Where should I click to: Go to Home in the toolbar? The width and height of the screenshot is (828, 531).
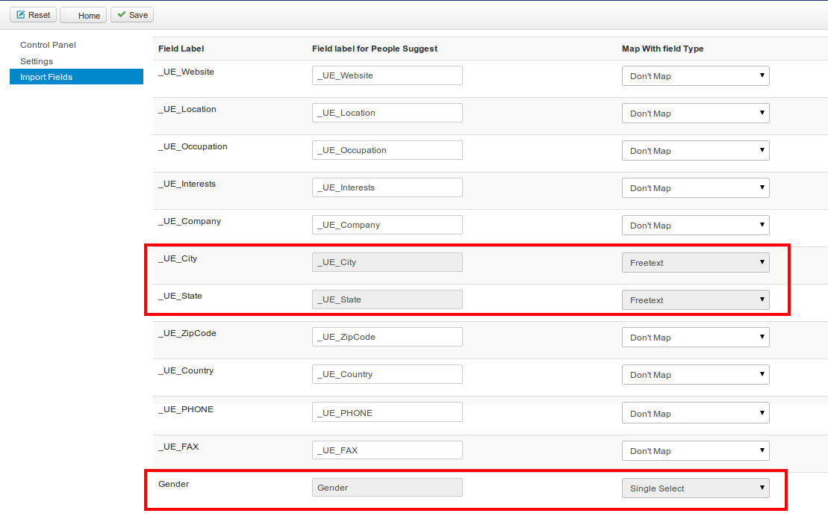point(83,16)
